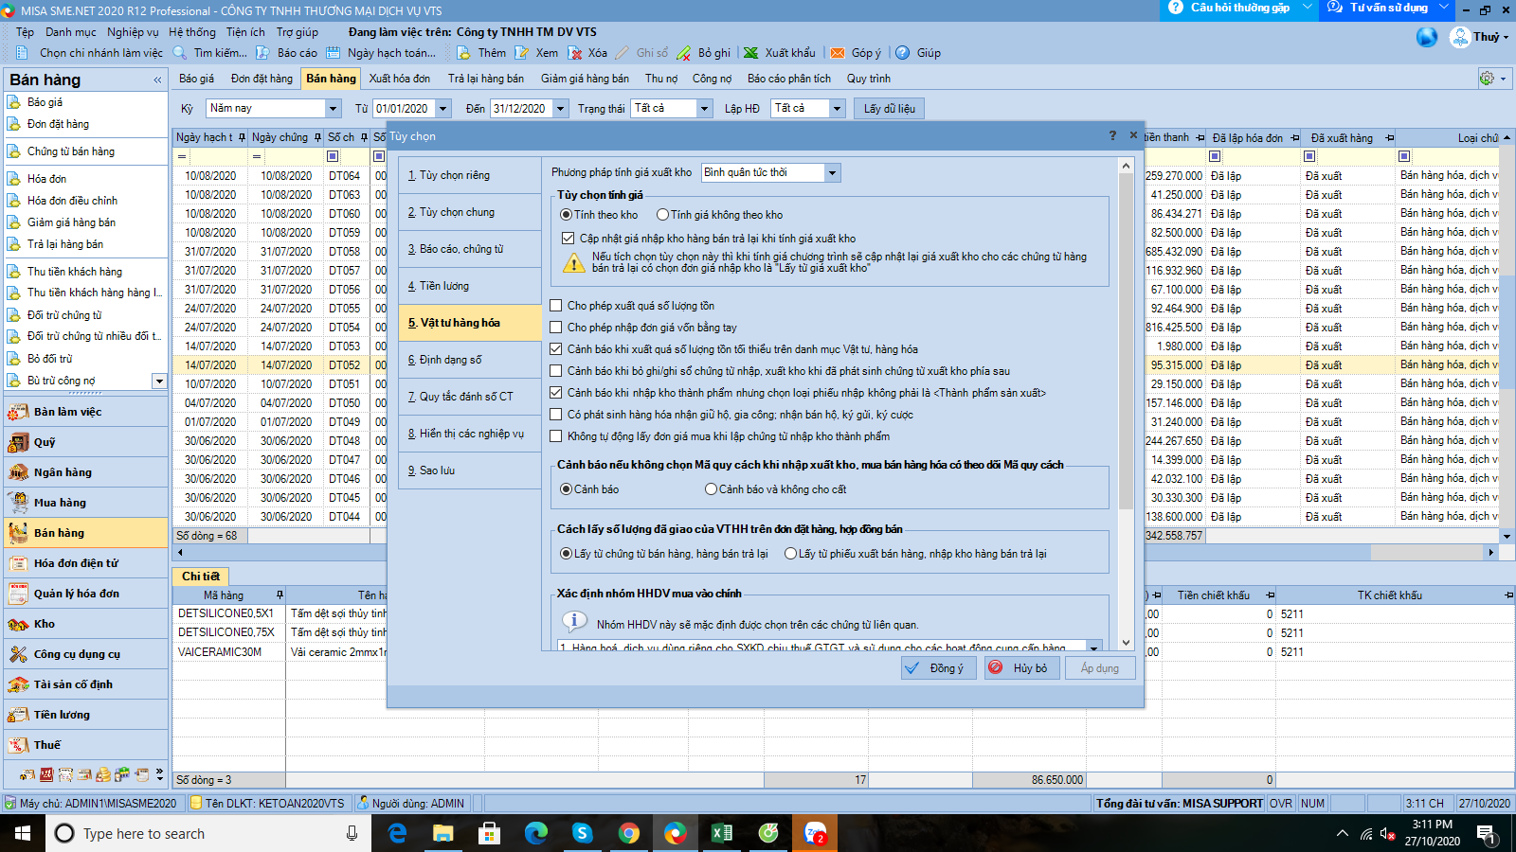The width and height of the screenshot is (1516, 852).
Task: Enable Cho phép xuất quá số lượng tồn
Action: click(x=556, y=306)
